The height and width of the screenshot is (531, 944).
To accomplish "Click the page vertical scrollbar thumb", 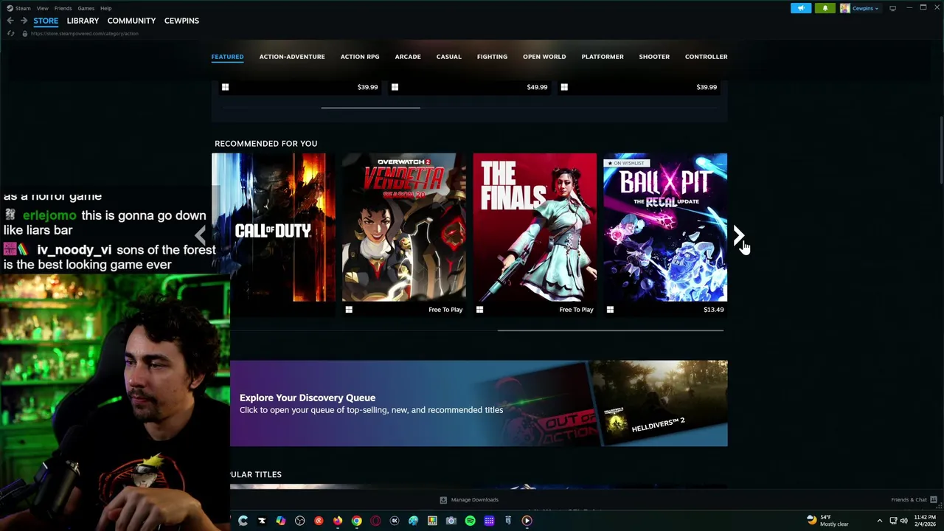I will [941, 151].
